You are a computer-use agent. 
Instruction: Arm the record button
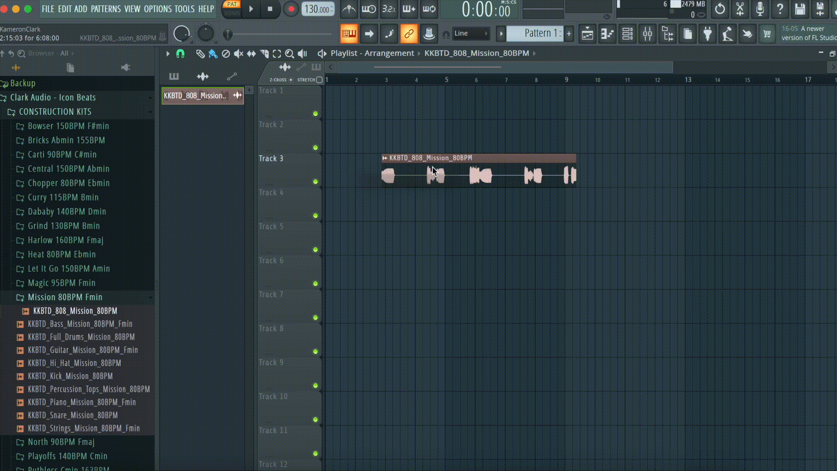point(291,9)
